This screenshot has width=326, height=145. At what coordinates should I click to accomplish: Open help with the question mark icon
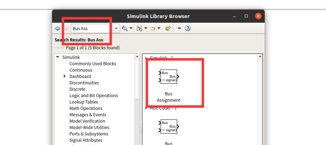point(188,28)
